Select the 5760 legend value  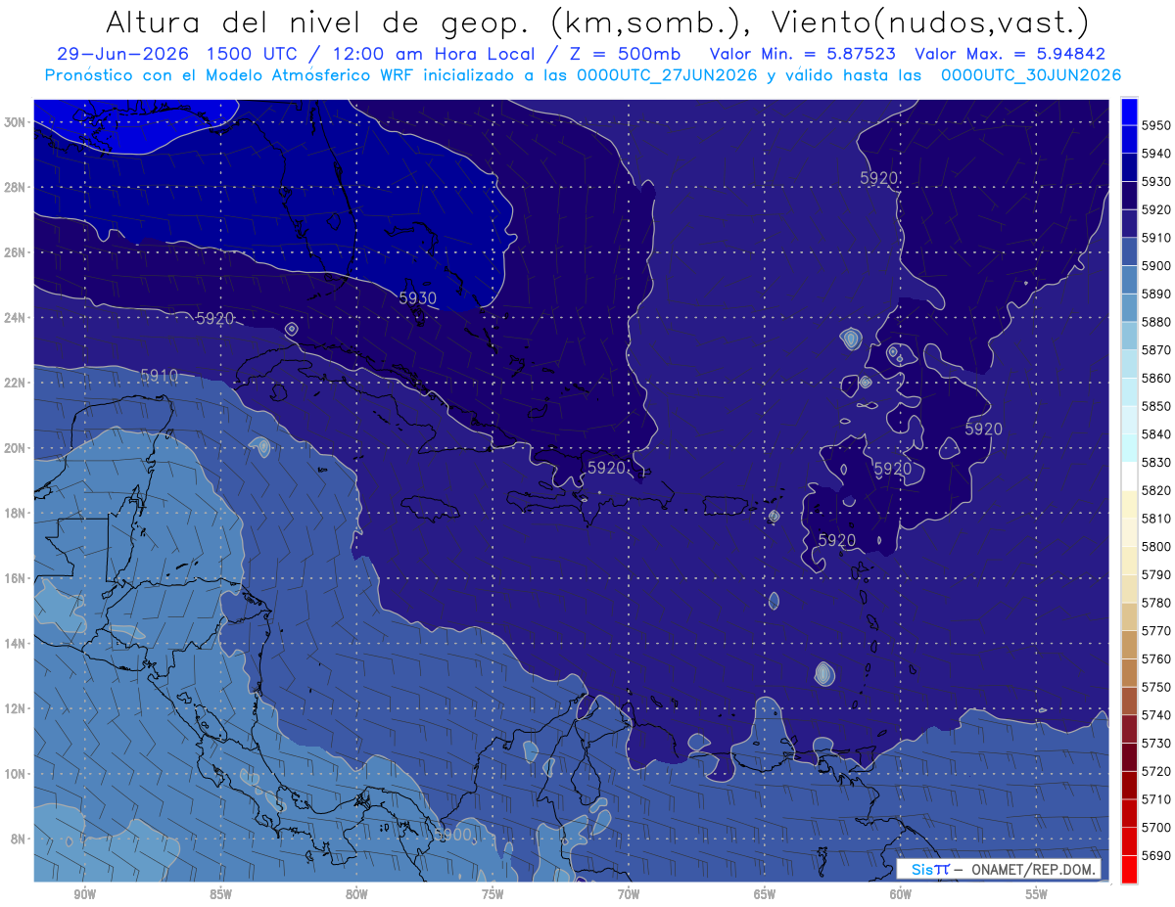[1156, 658]
